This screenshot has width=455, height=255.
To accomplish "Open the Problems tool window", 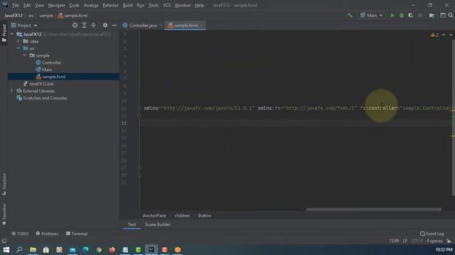I will (47, 234).
